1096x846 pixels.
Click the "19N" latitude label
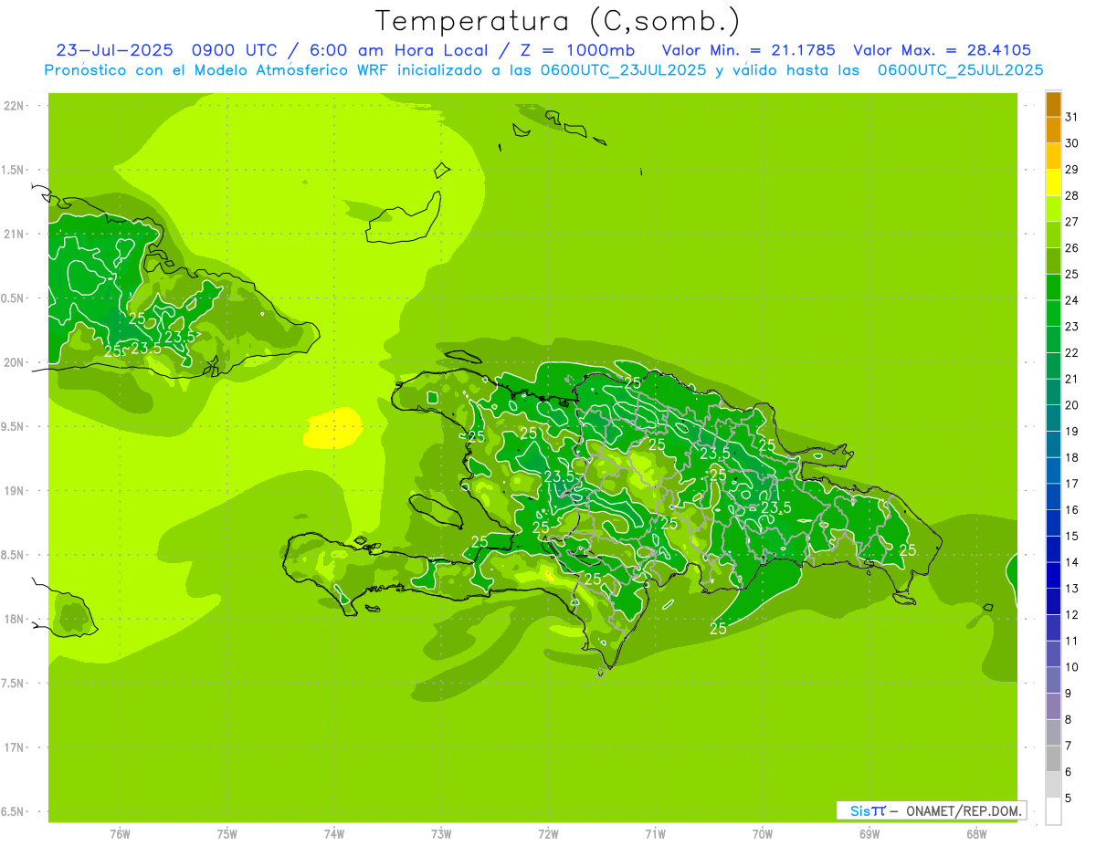tap(14, 490)
